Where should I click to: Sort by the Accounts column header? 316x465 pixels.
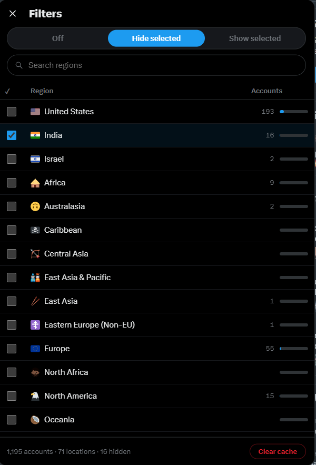[266, 91]
